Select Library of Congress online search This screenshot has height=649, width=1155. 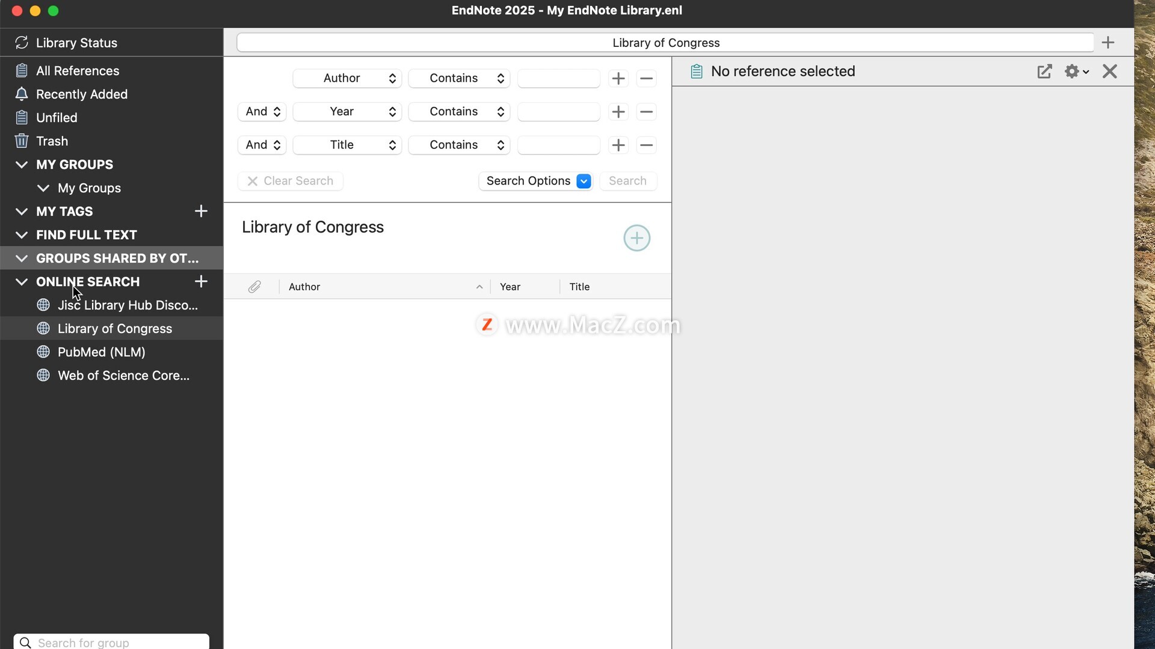coord(111,329)
